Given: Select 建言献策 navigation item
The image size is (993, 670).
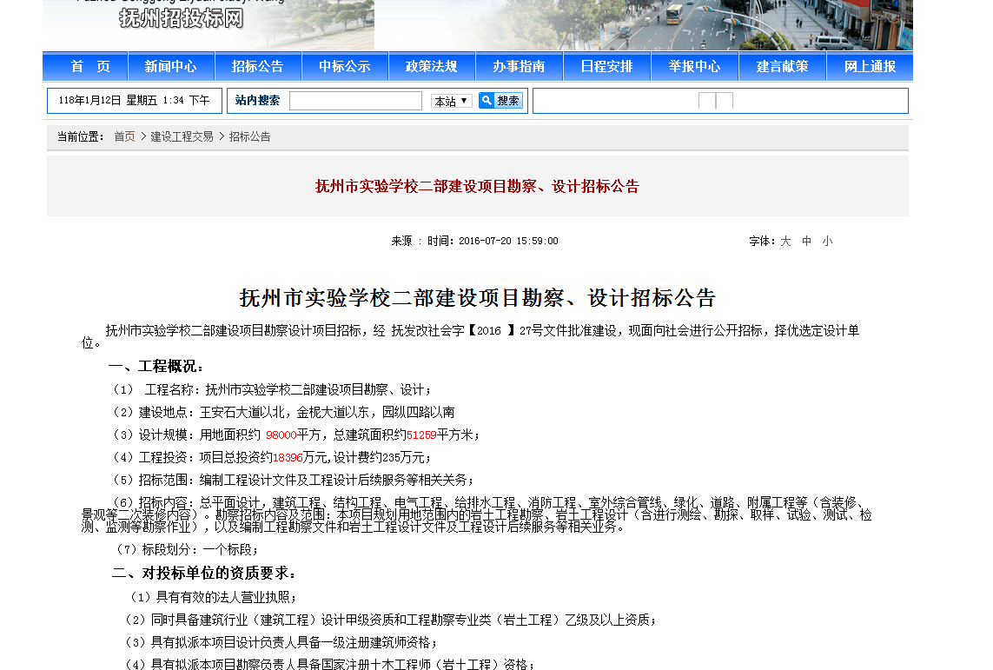Looking at the screenshot, I should click(782, 67).
